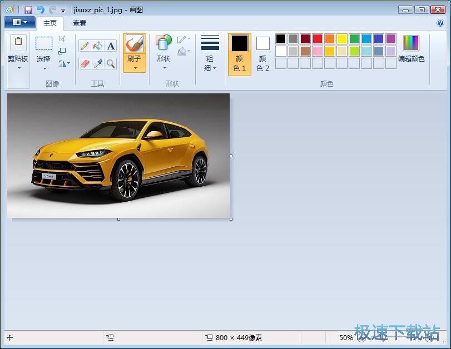
Task: Choose the dark red color swatch
Action: pyautogui.click(x=305, y=39)
